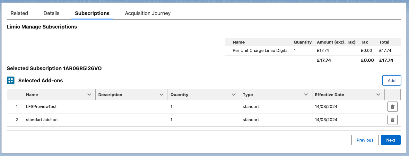Open Effective Date column dropdown arrow
409x156 pixels.
point(378,95)
